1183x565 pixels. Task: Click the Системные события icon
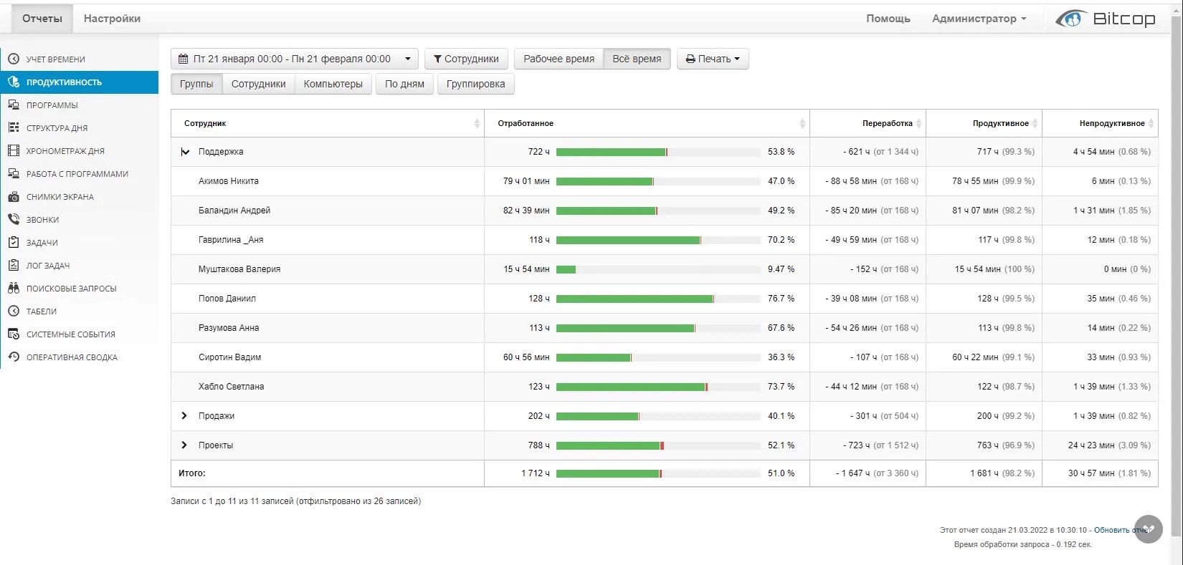(13, 334)
